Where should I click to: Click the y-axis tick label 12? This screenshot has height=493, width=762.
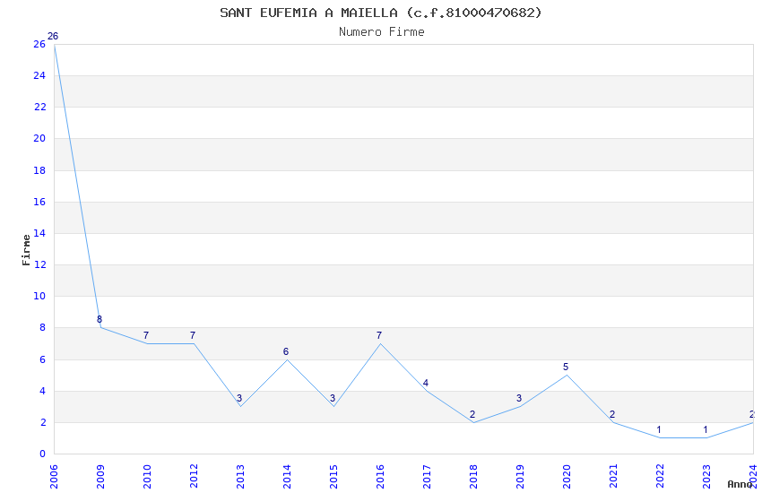tap(39, 264)
